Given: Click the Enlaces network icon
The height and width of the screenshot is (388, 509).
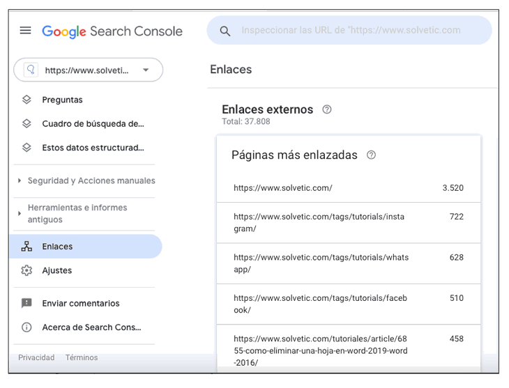Looking at the screenshot, I should pos(26,247).
